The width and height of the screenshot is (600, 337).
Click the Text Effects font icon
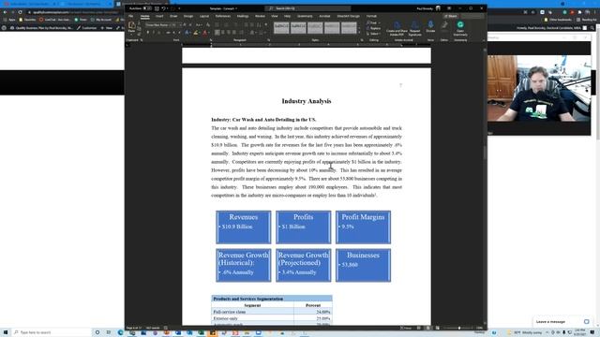(187, 33)
